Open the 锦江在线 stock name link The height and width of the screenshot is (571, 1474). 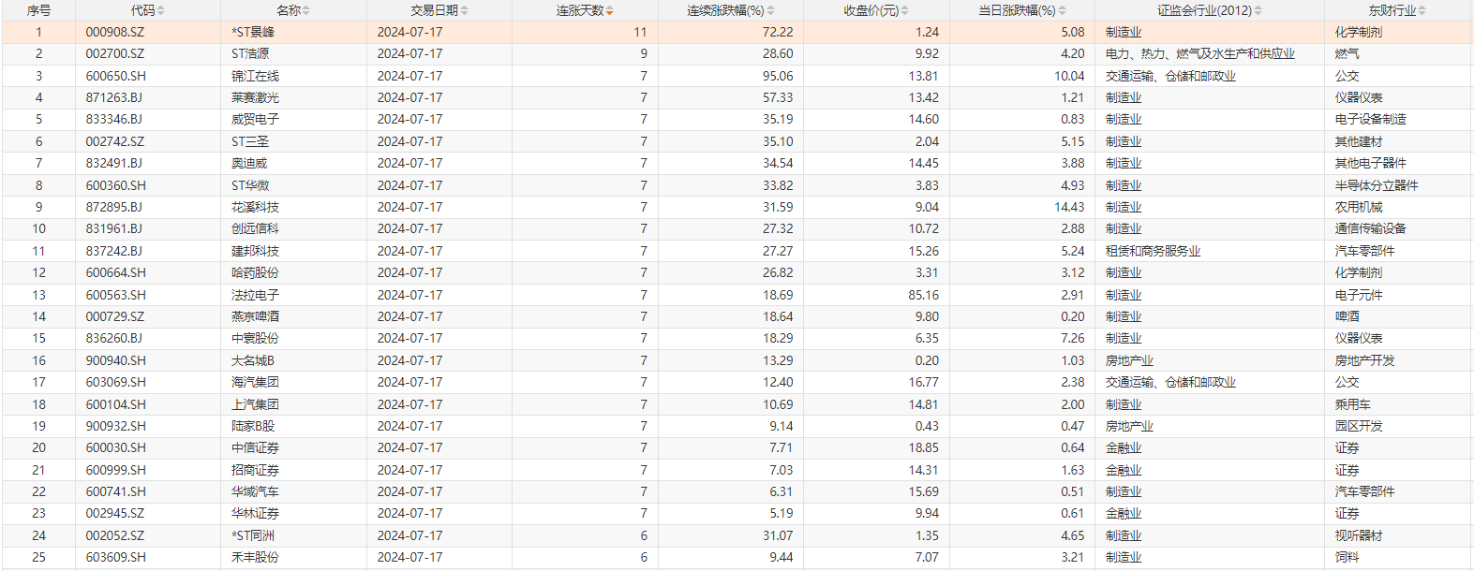click(255, 76)
